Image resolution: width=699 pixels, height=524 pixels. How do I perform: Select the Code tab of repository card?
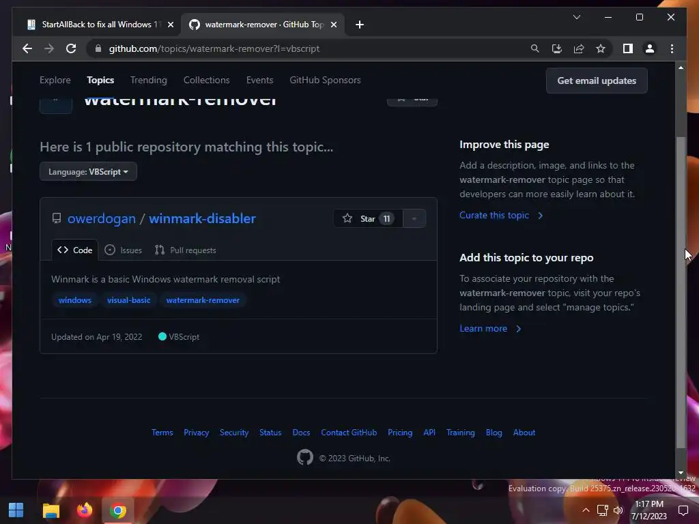click(x=75, y=250)
